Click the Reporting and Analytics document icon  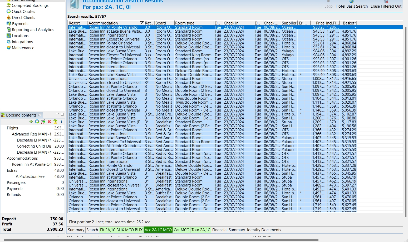click(9, 29)
